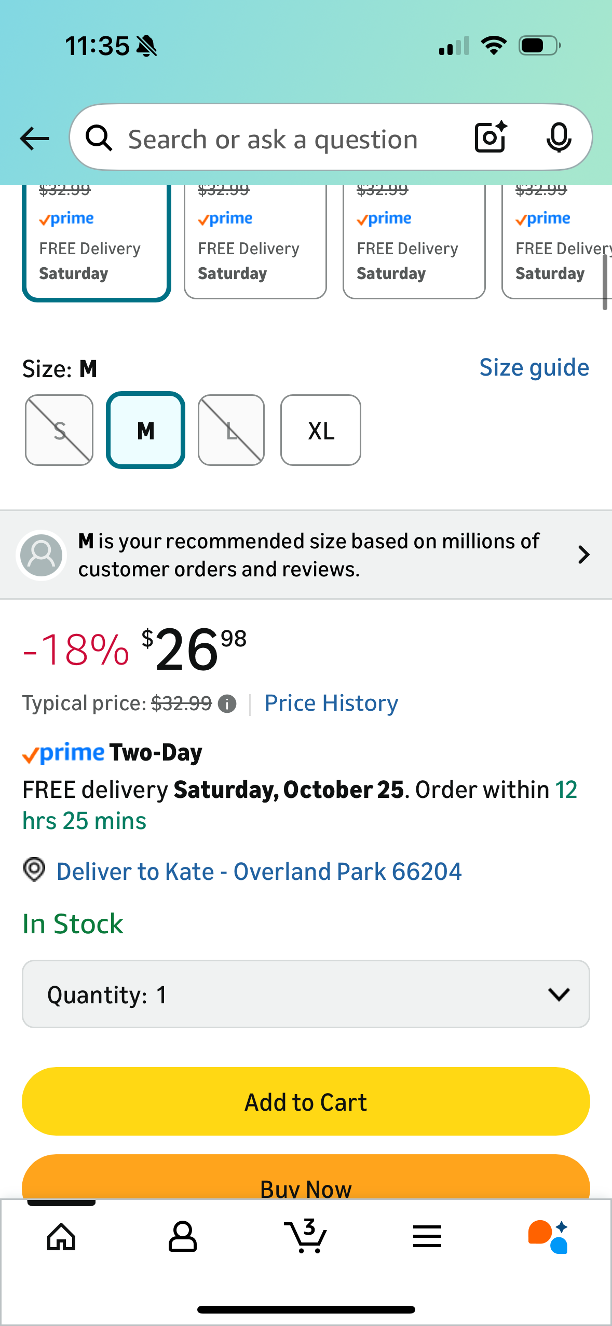
Task: Open the Quantity dropdown
Action: tap(306, 994)
